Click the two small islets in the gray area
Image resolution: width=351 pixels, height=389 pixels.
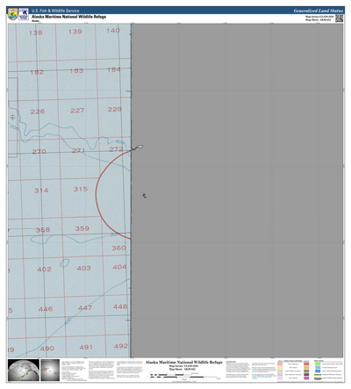point(144,196)
